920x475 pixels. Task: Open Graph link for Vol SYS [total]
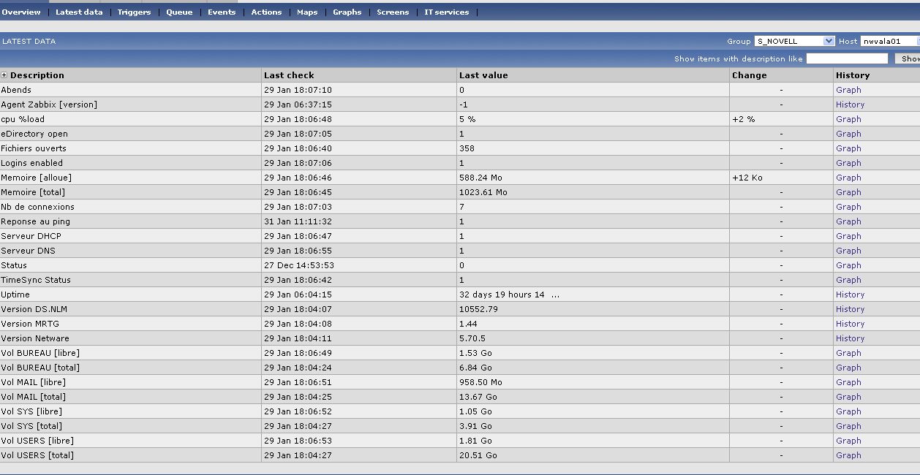(x=848, y=426)
